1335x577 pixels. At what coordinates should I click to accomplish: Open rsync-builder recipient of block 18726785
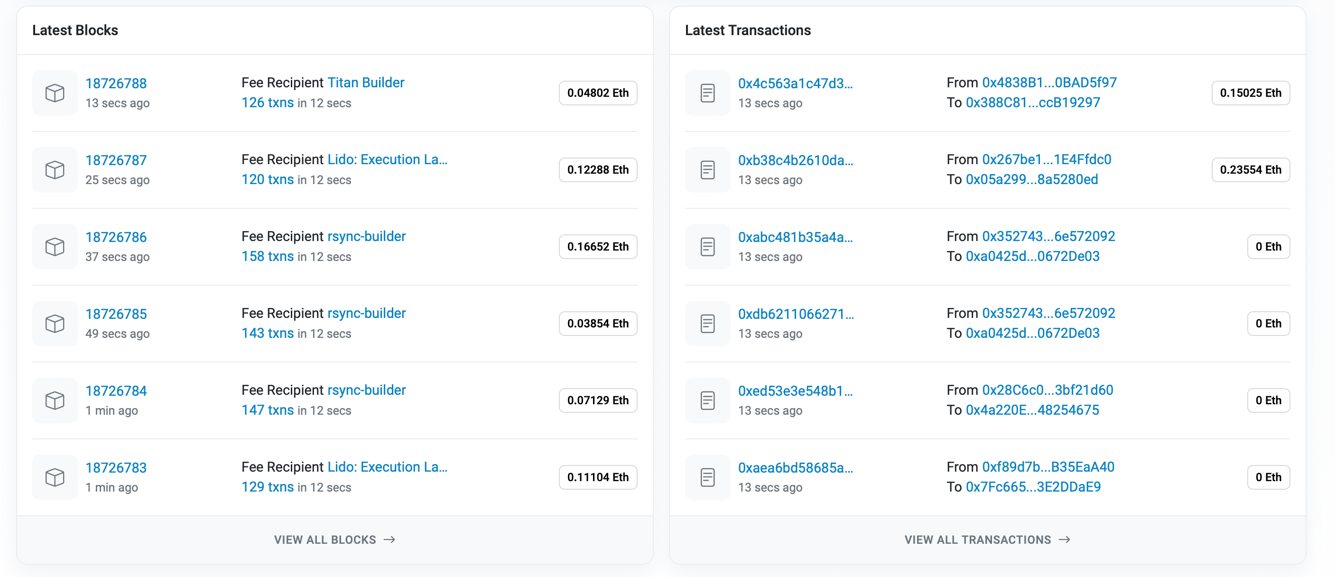pyautogui.click(x=367, y=313)
